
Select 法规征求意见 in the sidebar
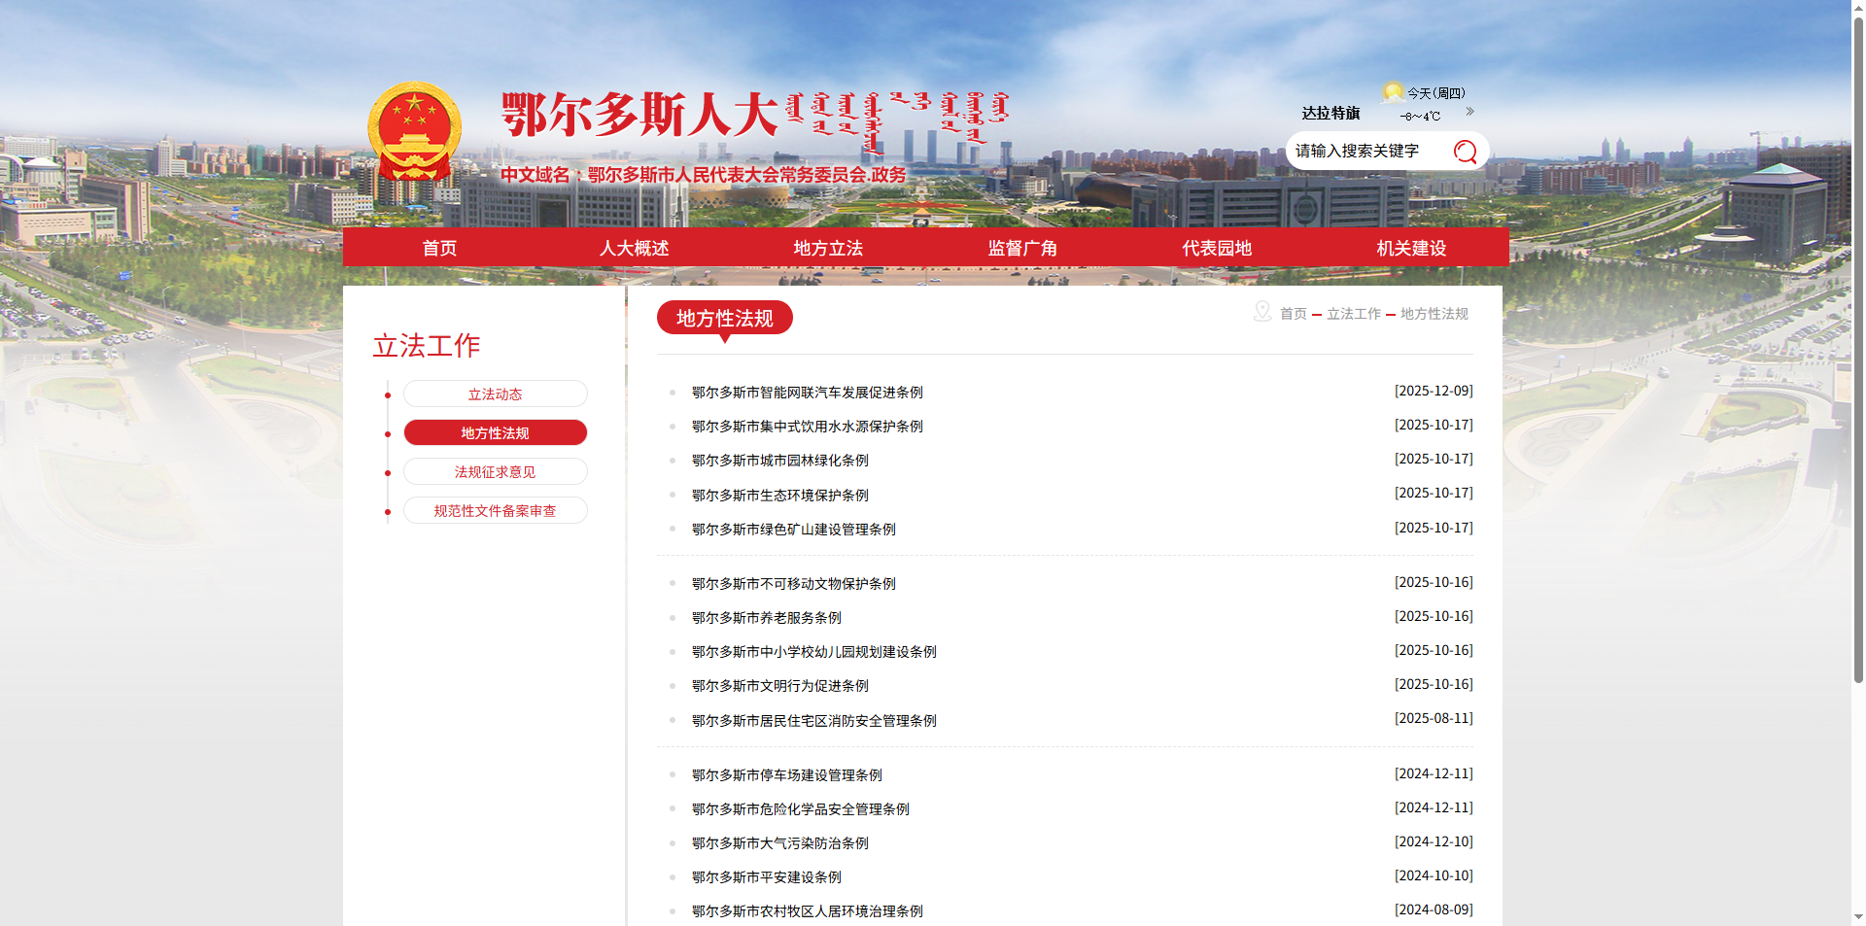pos(496,471)
